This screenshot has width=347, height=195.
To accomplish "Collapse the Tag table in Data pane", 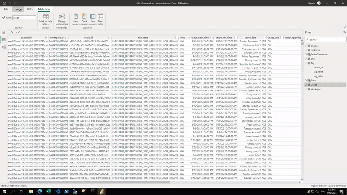I will [307, 63].
